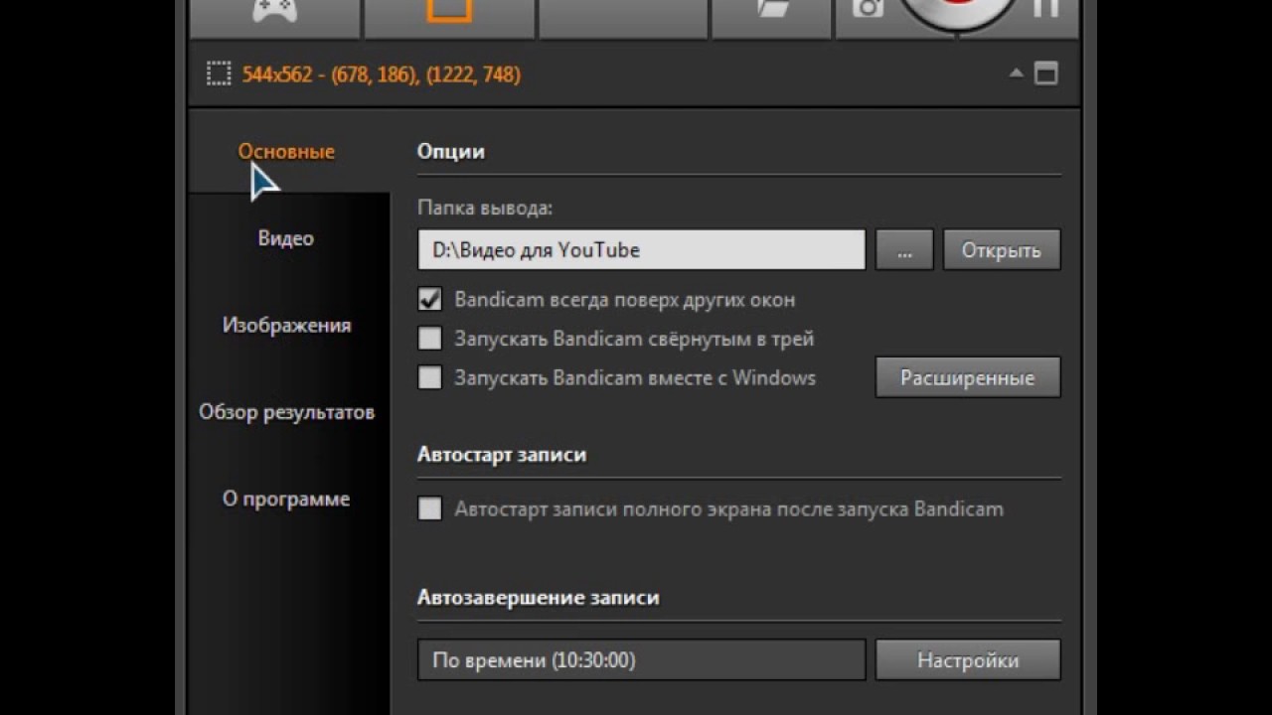Click the Автозавершение записи heading

[538, 598]
